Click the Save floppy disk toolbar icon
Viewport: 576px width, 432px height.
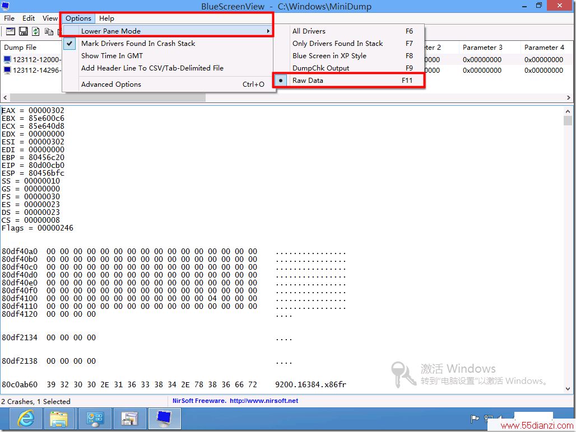[23, 31]
